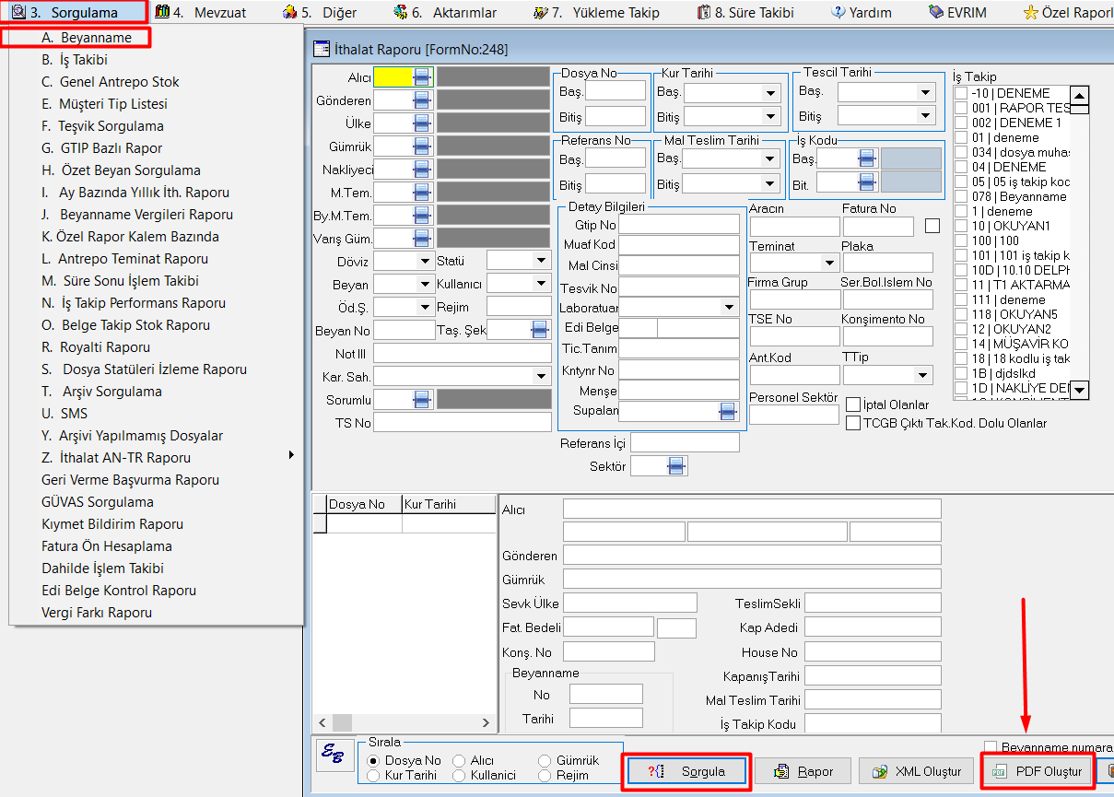Viewport: 1114px width, 797px height.
Task: Open the 4. Mevzuat menu
Action: coord(201,13)
